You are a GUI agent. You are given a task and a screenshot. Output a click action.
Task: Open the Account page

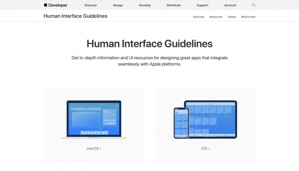[x=230, y=5]
